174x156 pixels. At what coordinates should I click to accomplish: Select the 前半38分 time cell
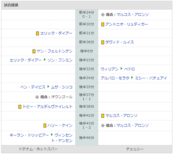(x=86, y=42)
